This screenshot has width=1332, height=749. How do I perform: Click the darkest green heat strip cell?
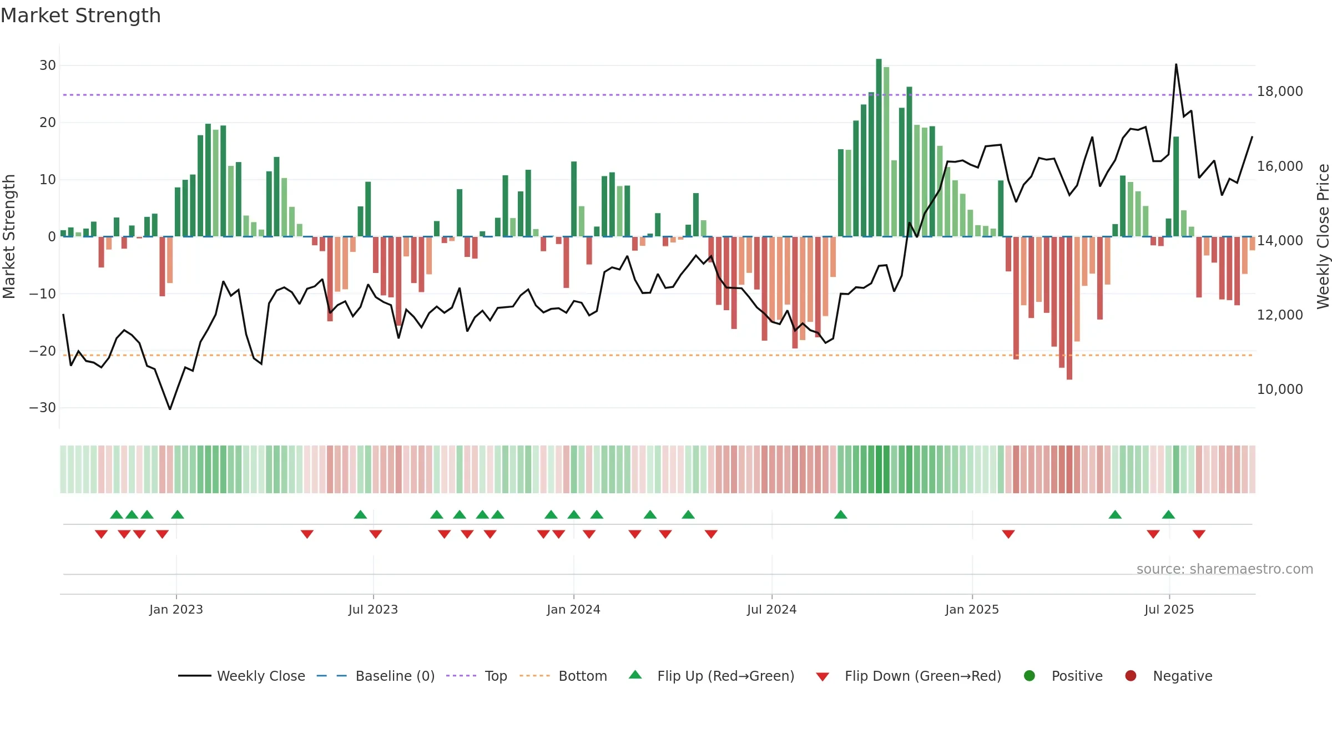coord(879,469)
